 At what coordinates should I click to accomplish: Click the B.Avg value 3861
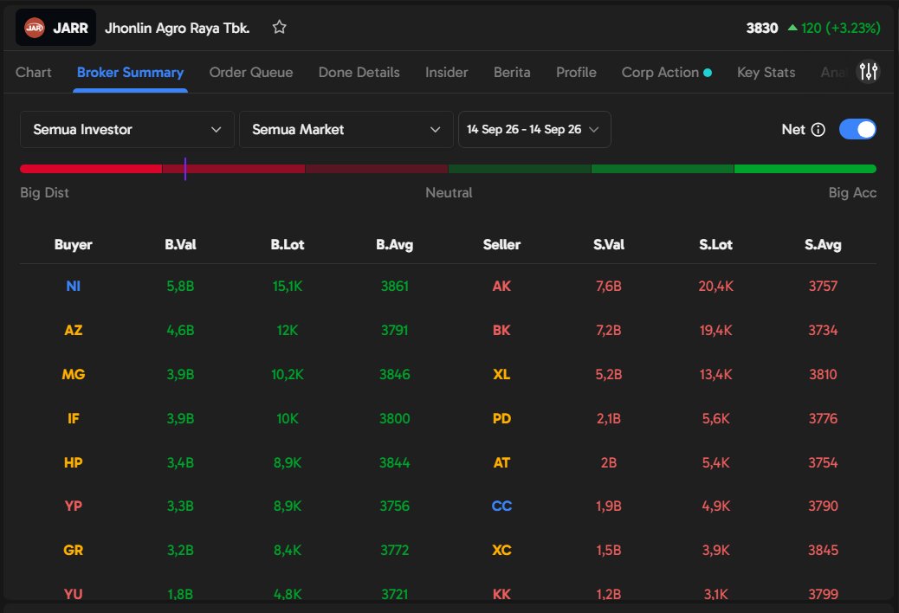[x=394, y=286]
